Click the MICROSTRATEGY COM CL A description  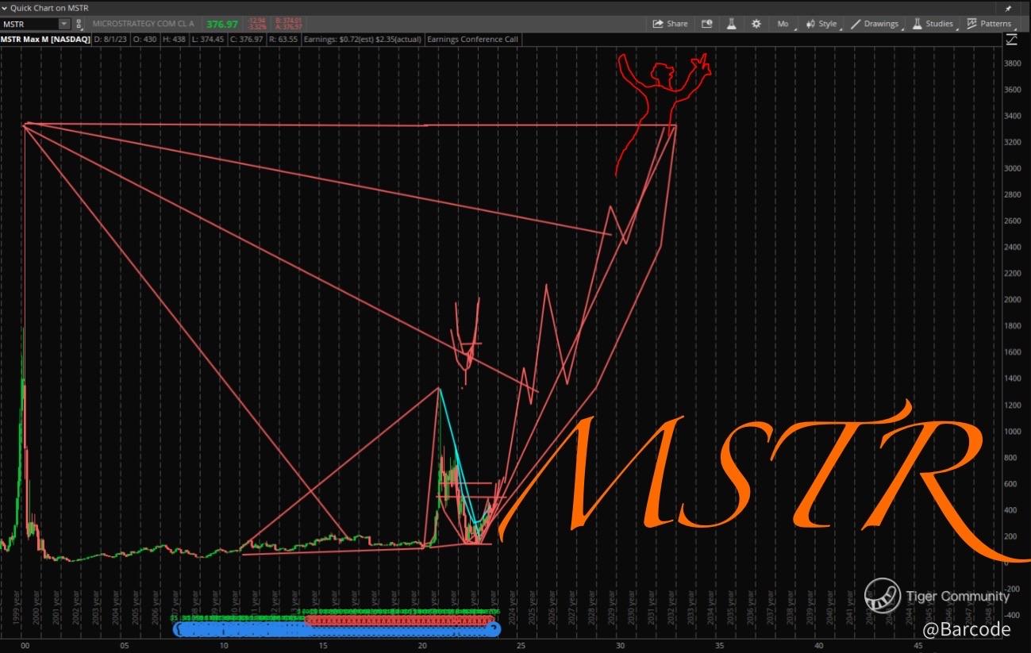(x=143, y=24)
